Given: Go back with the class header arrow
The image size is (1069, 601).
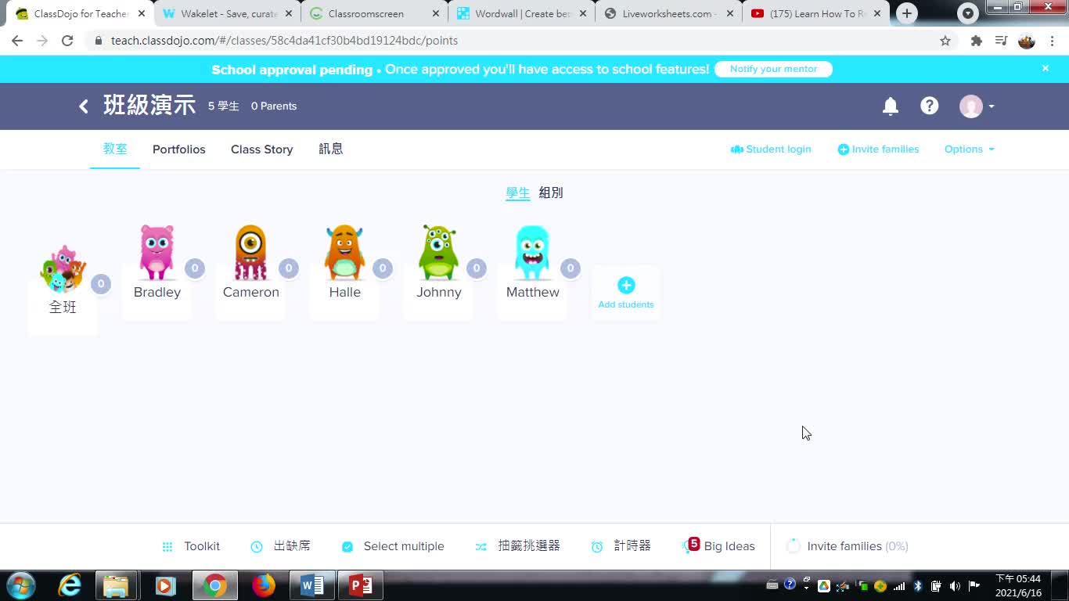Looking at the screenshot, I should pyautogui.click(x=84, y=106).
